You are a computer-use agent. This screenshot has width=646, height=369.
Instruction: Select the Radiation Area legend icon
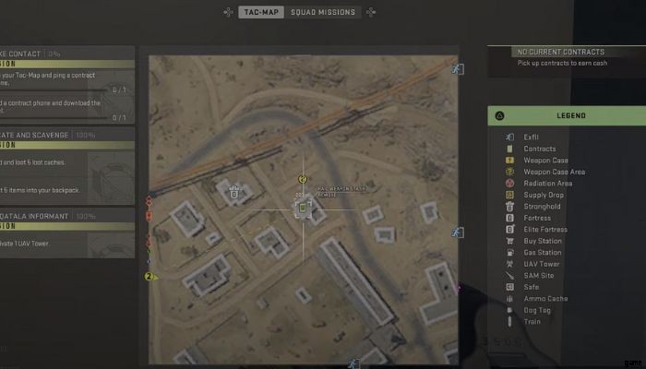tap(509, 184)
